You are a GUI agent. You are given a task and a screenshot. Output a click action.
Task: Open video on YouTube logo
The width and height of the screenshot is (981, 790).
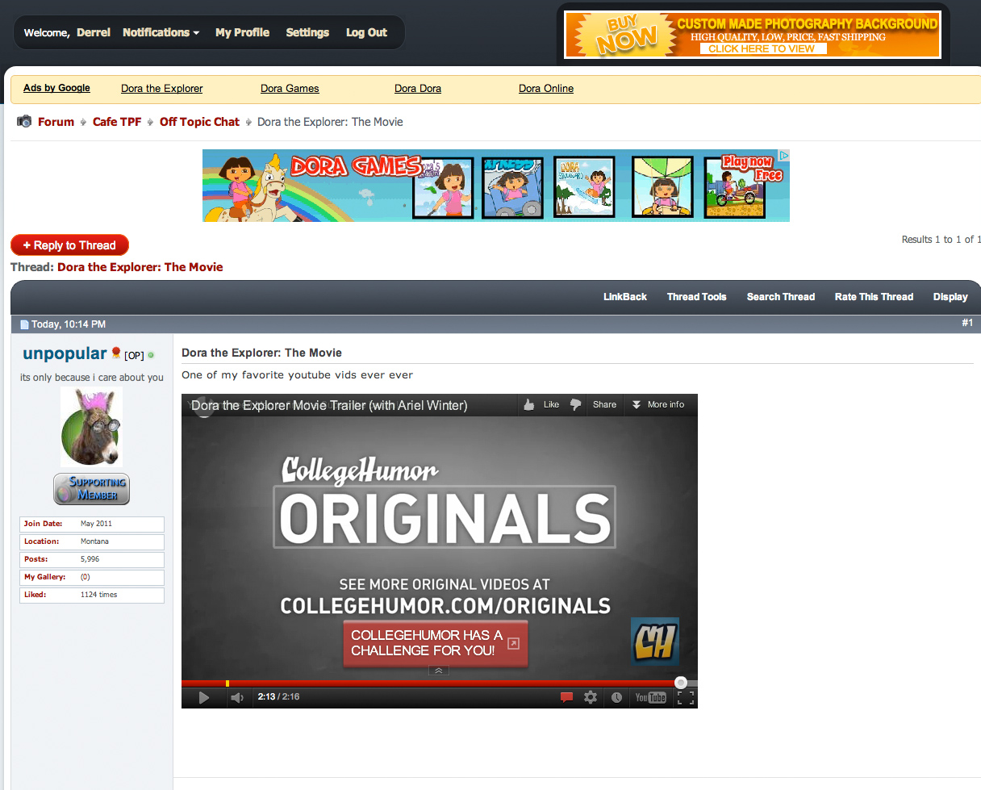click(650, 697)
